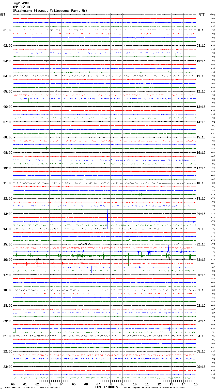
Task: Select the 03:00 MST time label
Action: (8, 61)
